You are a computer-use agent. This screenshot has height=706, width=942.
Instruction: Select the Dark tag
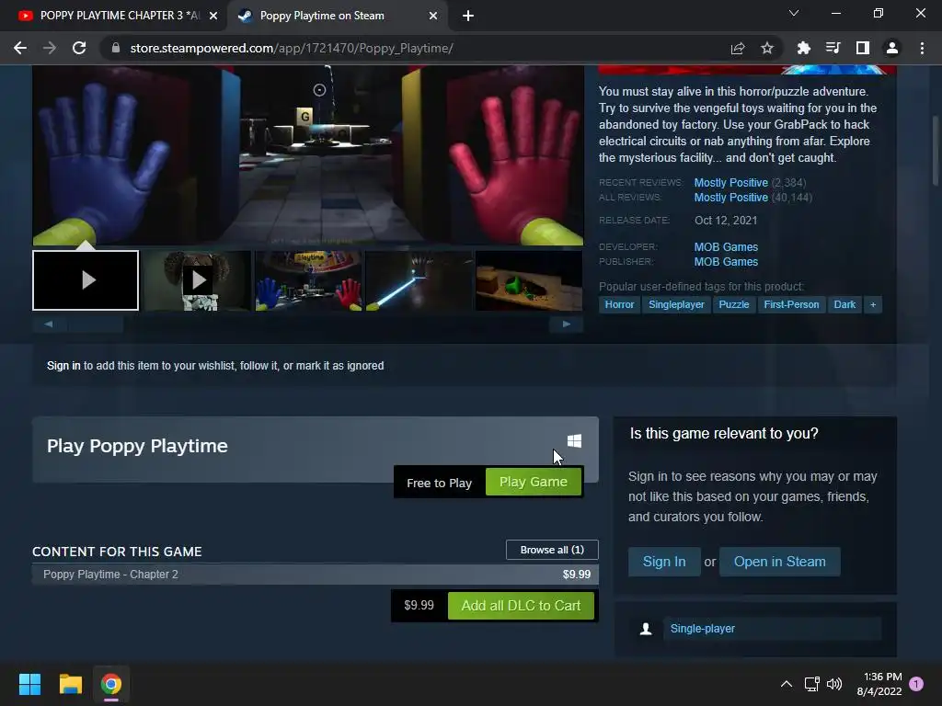coord(844,304)
